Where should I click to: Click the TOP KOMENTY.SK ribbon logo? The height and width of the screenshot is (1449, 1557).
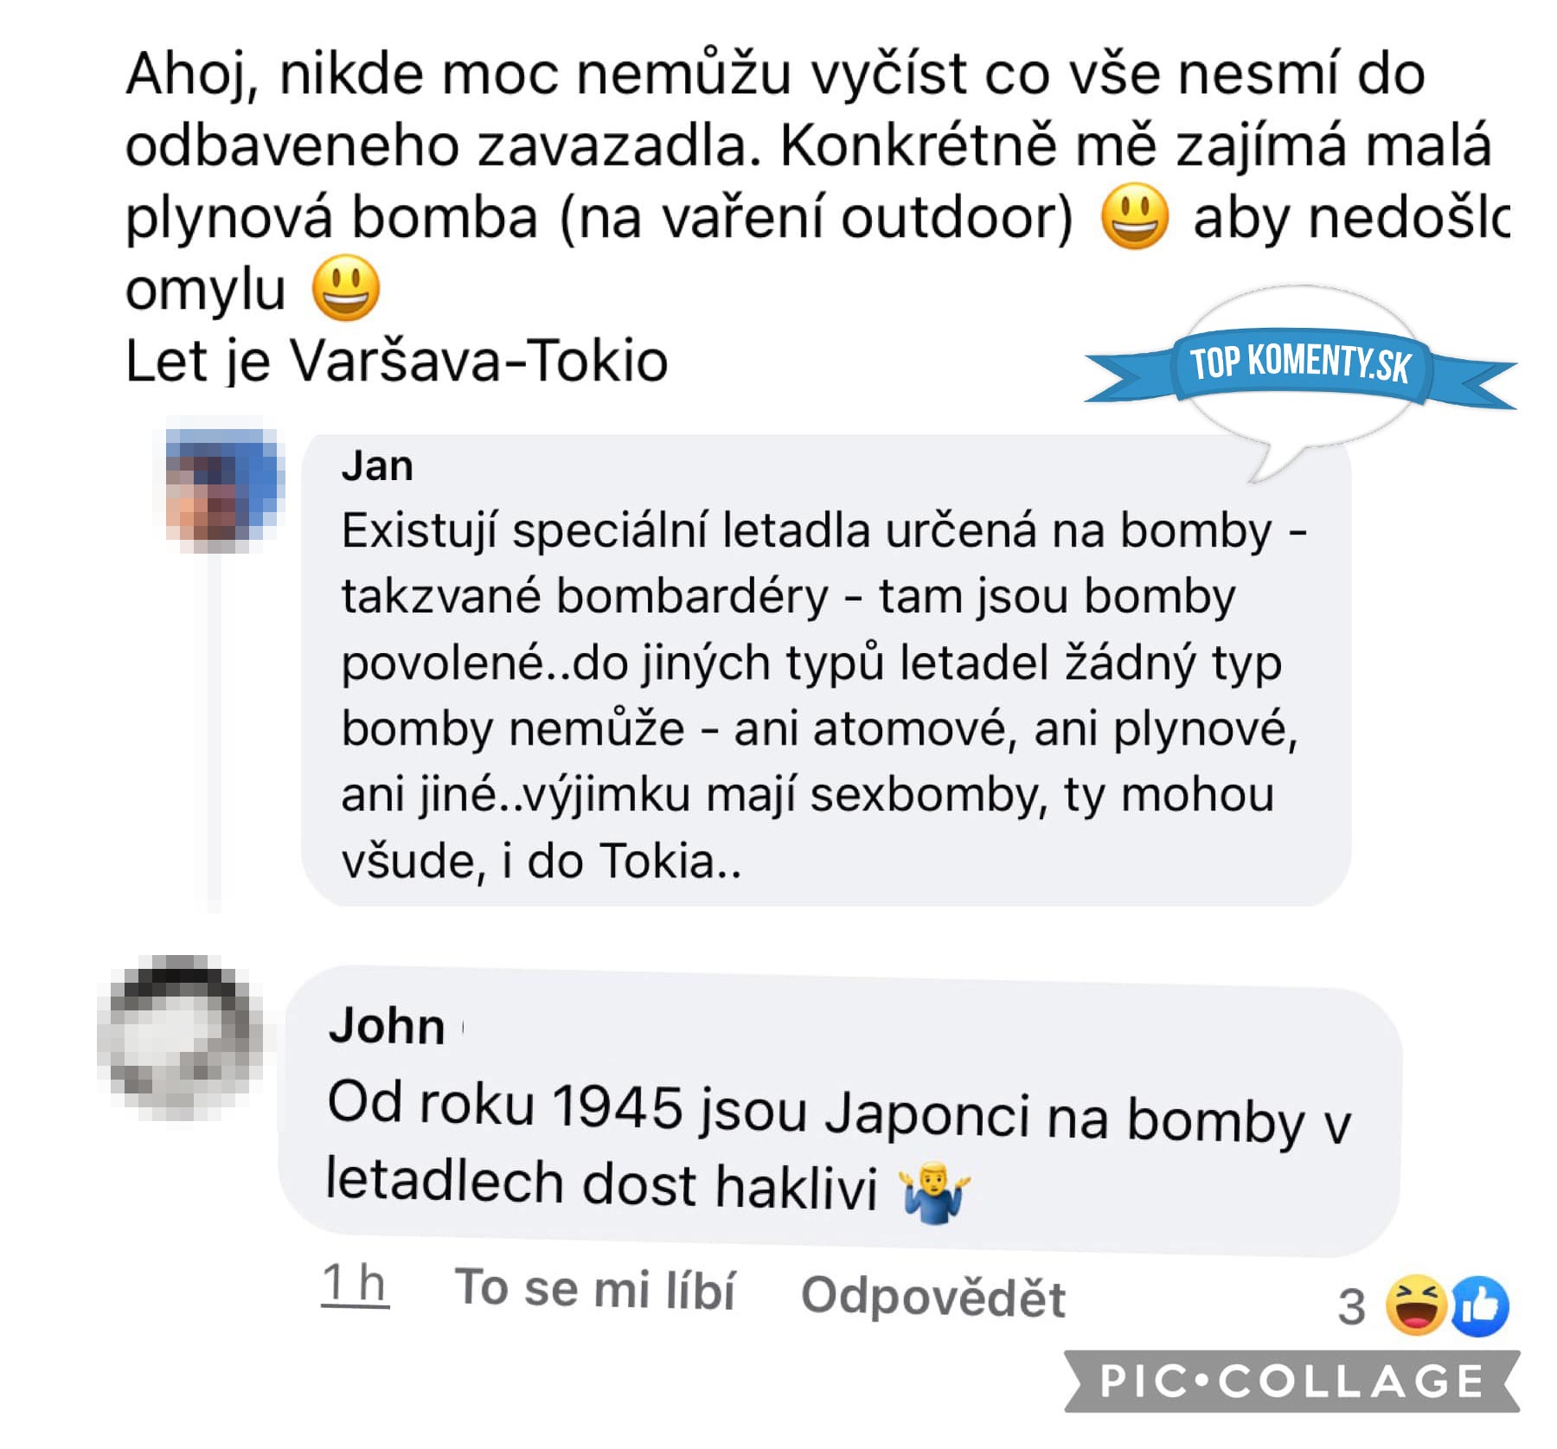click(x=1300, y=364)
